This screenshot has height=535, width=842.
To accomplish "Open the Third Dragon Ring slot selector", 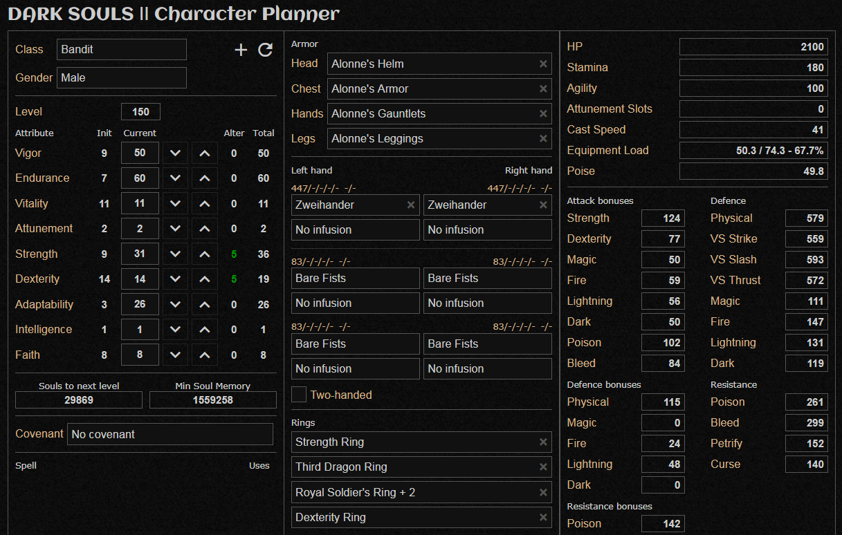I will click(x=422, y=467).
